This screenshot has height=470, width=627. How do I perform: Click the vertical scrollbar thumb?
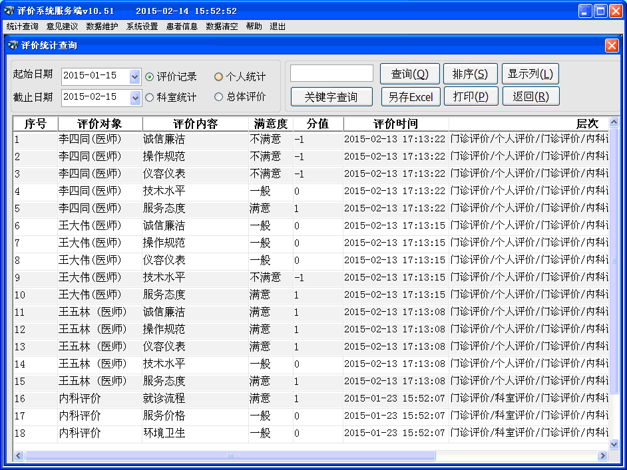tap(614, 261)
